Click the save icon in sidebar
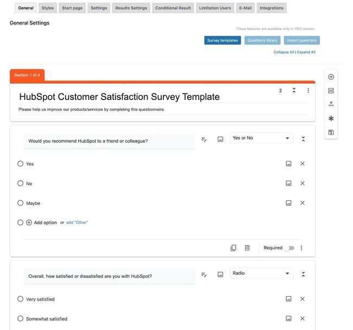Screen dimensions: 353x330 pyautogui.click(x=331, y=132)
